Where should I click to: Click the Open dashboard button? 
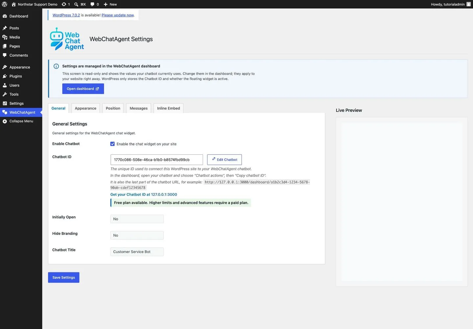(83, 89)
